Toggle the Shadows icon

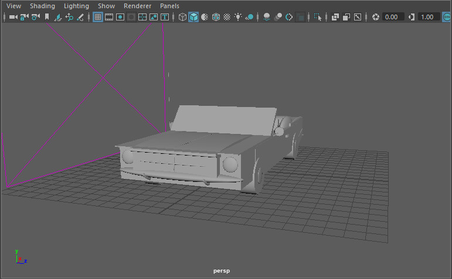pos(249,17)
